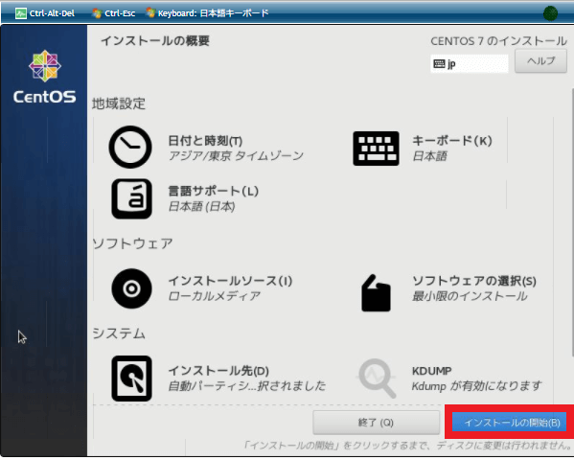
Task: Click ソフトウェア section heading
Action: pyautogui.click(x=132, y=243)
